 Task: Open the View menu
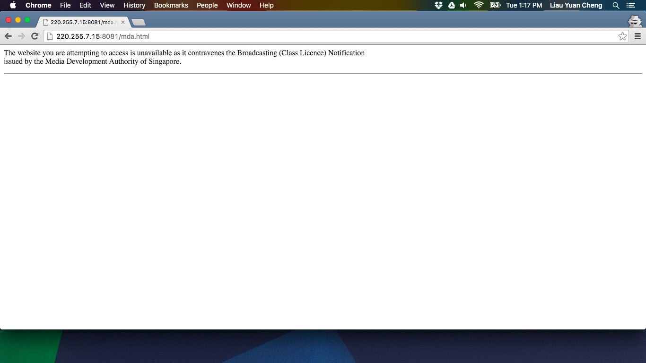pos(107,5)
